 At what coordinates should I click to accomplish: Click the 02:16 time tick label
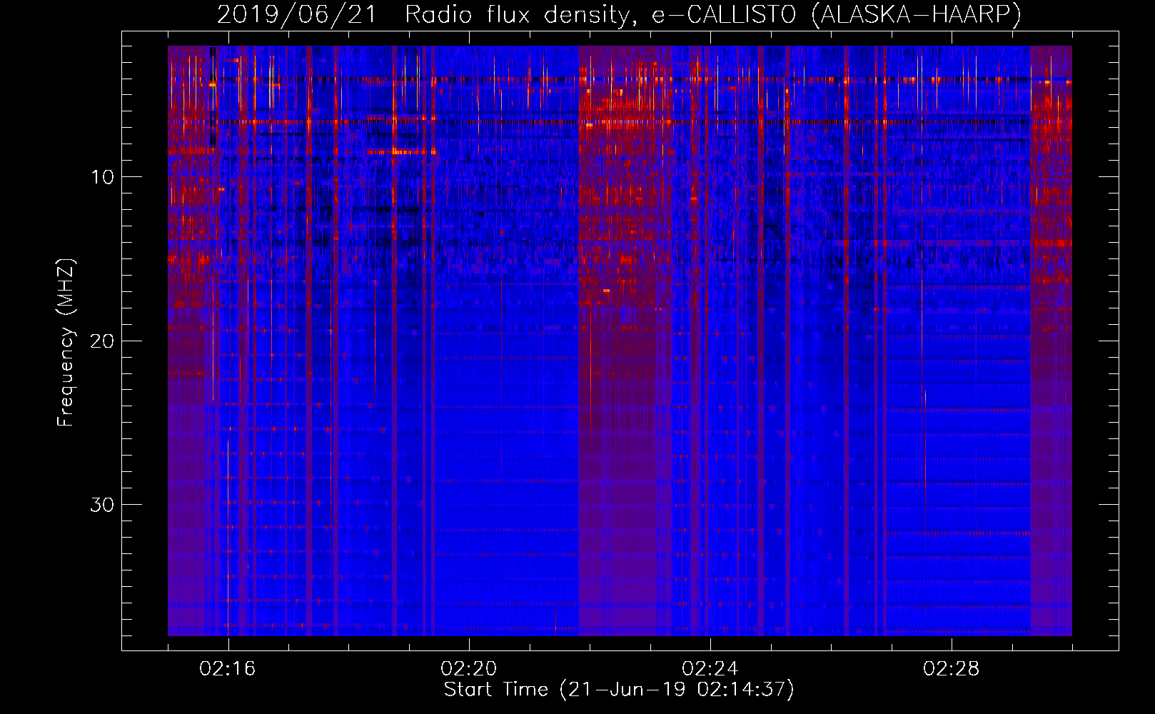(228, 669)
